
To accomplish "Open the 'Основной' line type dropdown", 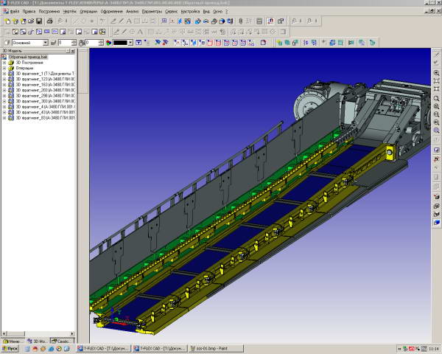I will pos(46,43).
